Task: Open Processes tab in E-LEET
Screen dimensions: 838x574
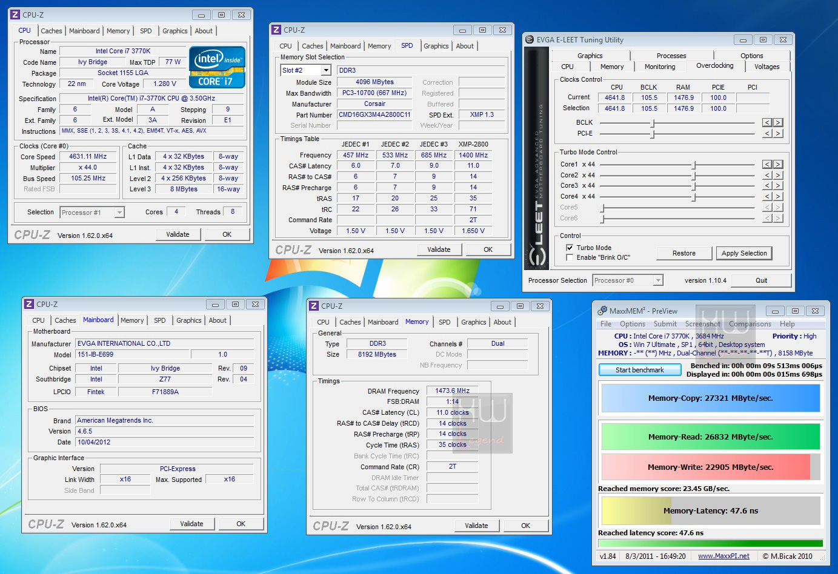Action: click(x=671, y=56)
